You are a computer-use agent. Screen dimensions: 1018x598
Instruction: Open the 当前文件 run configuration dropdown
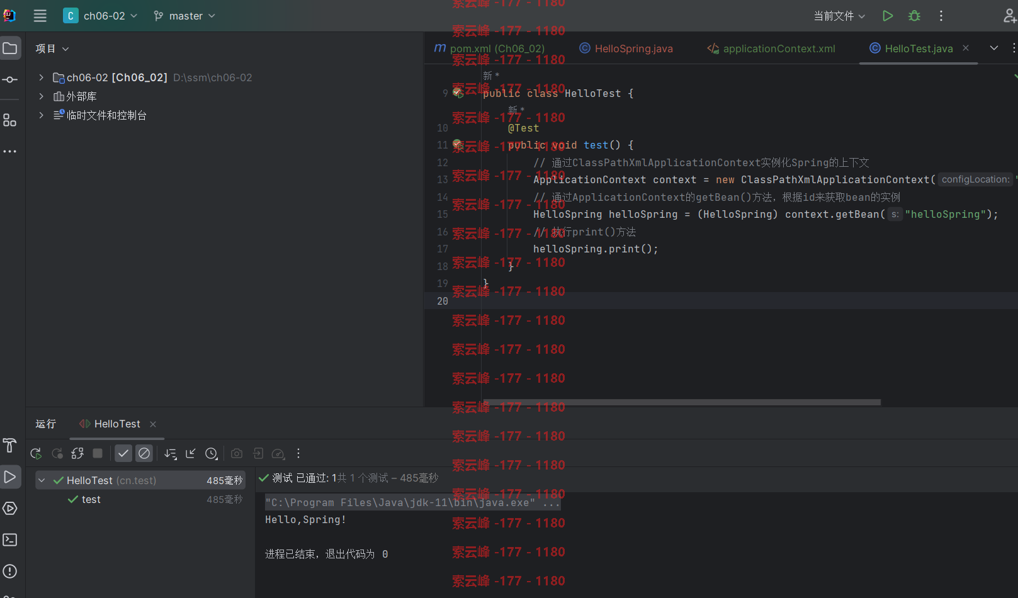pos(839,16)
